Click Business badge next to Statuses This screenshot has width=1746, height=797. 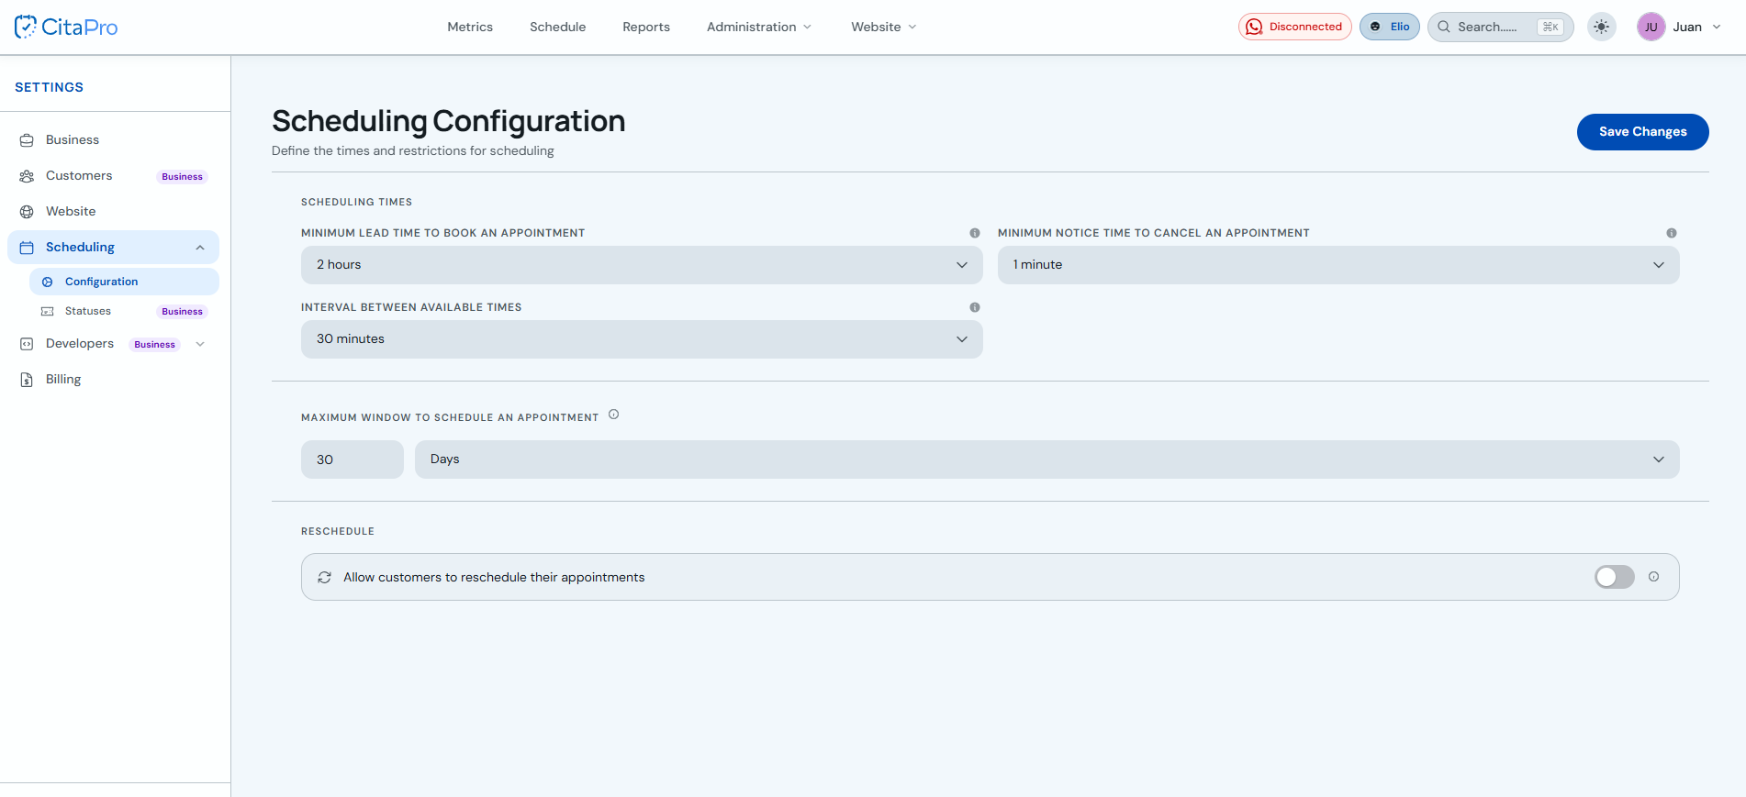(182, 312)
